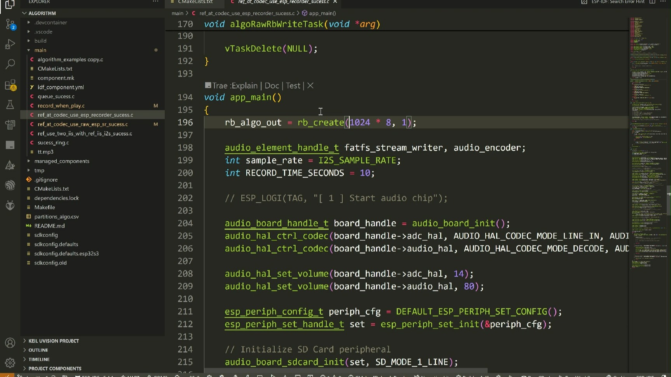This screenshot has height=377, width=671.
Task: Click the Test code lens link
Action: (293, 86)
